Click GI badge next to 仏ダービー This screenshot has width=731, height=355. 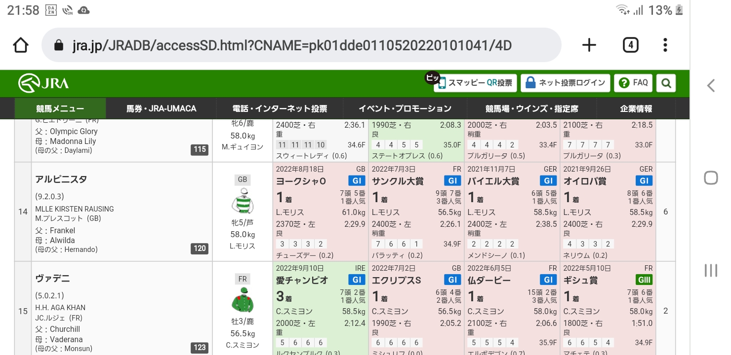coord(548,280)
